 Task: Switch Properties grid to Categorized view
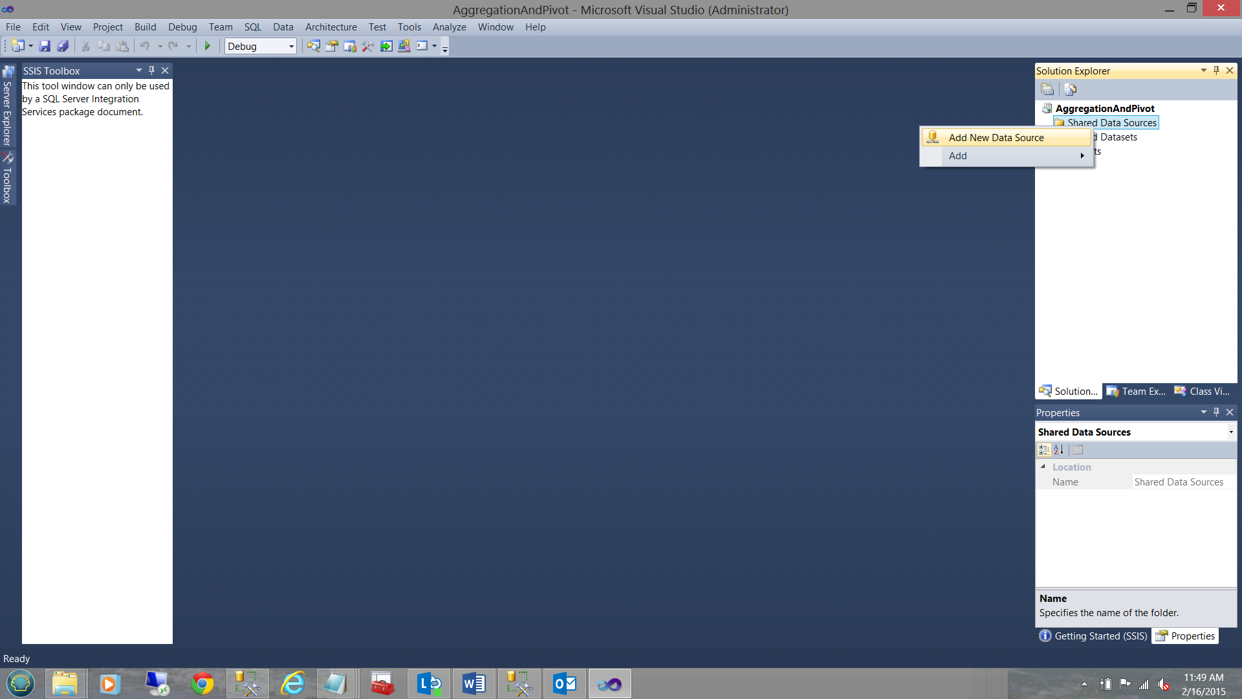(1043, 450)
